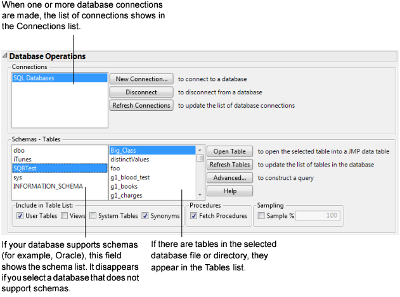Image resolution: width=400 pixels, height=297 pixels.
Task: Select SQL Databases in Connections list
Action: point(60,78)
